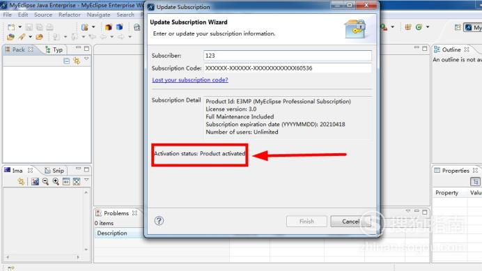The image size is (482, 271).
Task: Close the Pack tab
Action: (31, 49)
